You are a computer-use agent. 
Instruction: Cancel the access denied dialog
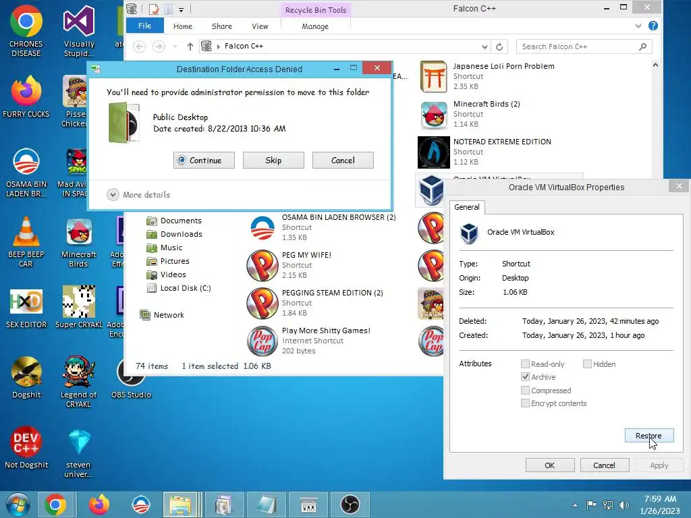pyautogui.click(x=343, y=161)
